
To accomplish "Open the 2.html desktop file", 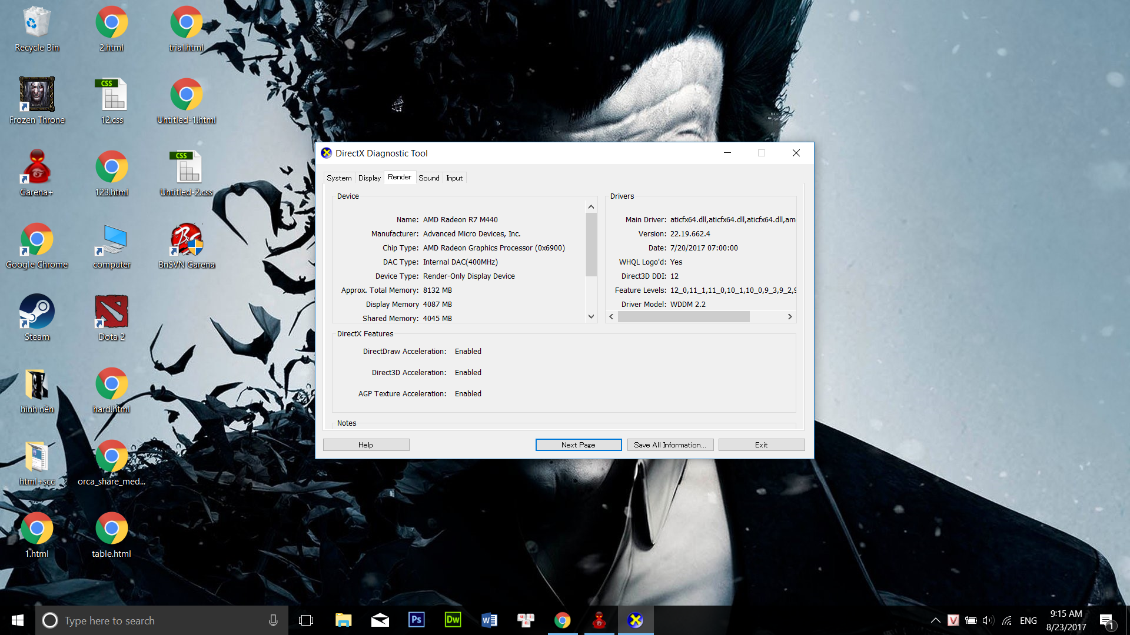I will click(x=111, y=29).
